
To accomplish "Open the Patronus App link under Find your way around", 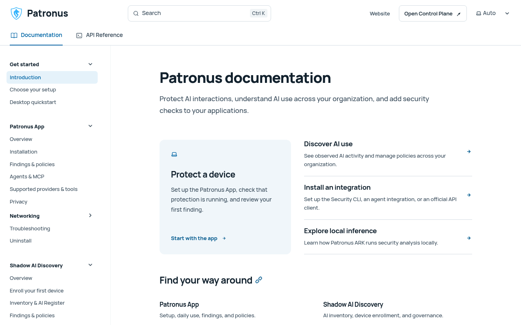I will [x=179, y=304].
